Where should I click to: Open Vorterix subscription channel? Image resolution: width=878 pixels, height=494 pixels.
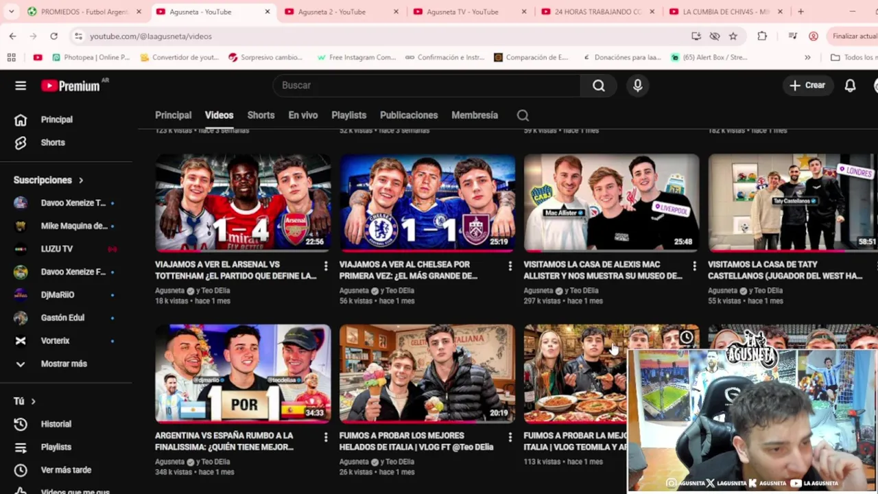(x=66, y=341)
